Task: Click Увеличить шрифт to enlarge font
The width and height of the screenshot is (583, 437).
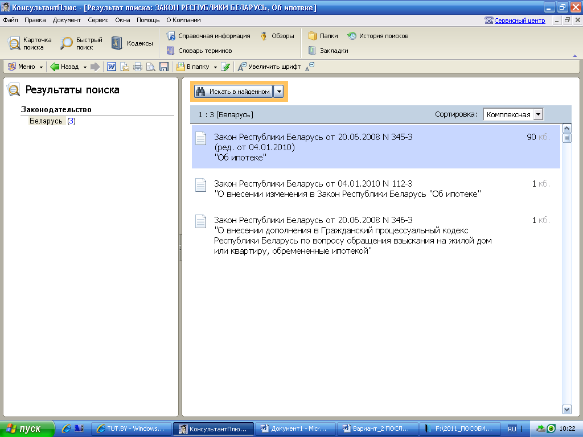Action: pyautogui.click(x=269, y=67)
